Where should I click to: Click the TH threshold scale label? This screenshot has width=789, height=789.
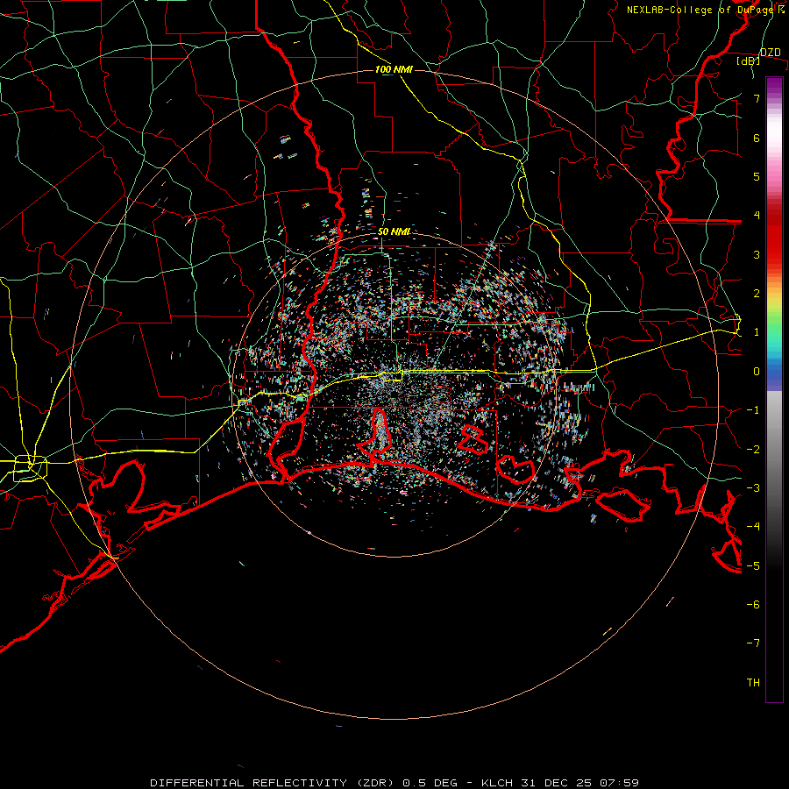[x=753, y=682]
